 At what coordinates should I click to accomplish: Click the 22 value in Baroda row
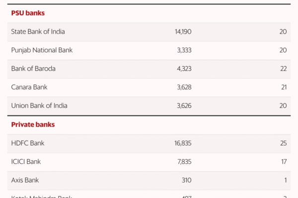click(283, 68)
